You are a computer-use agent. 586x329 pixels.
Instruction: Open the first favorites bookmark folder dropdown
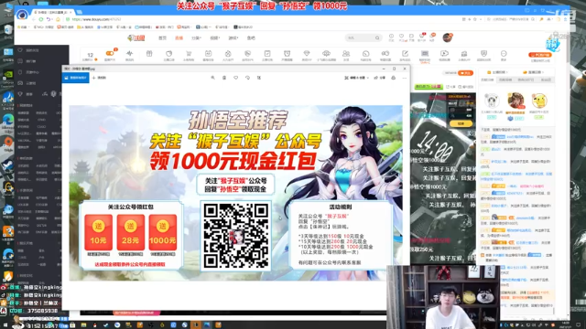23,27
